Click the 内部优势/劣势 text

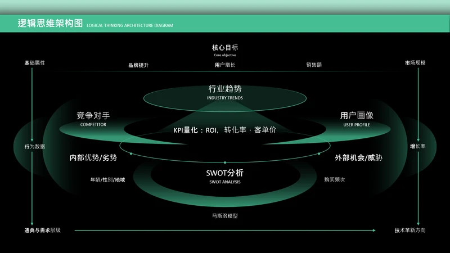[x=93, y=157]
